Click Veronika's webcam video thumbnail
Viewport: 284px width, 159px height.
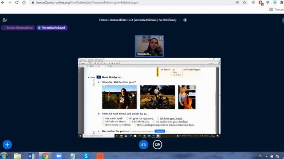pyautogui.click(x=150, y=46)
